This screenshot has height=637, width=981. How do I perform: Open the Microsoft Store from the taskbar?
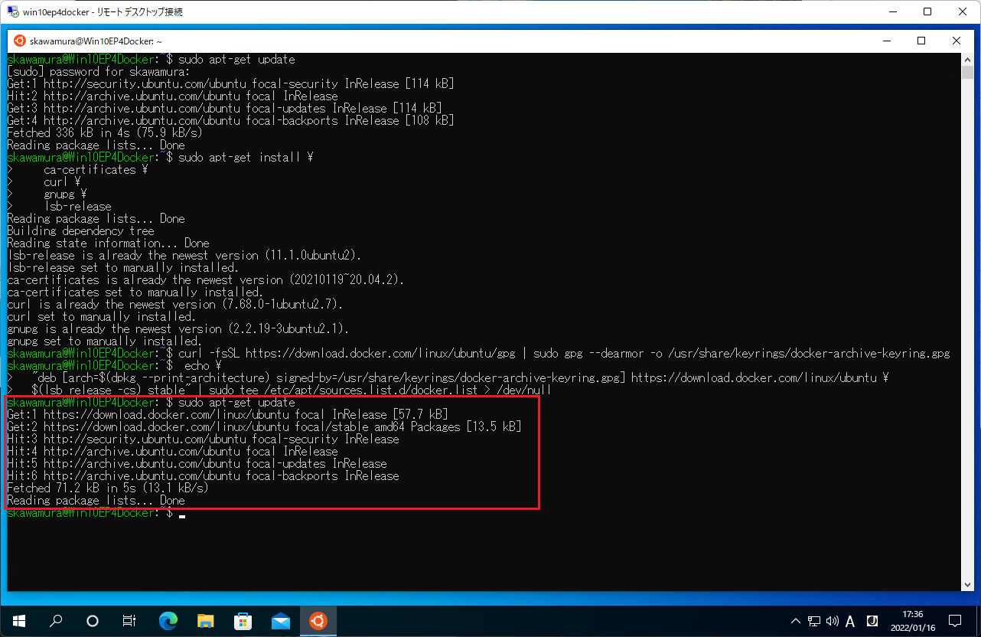[243, 621]
